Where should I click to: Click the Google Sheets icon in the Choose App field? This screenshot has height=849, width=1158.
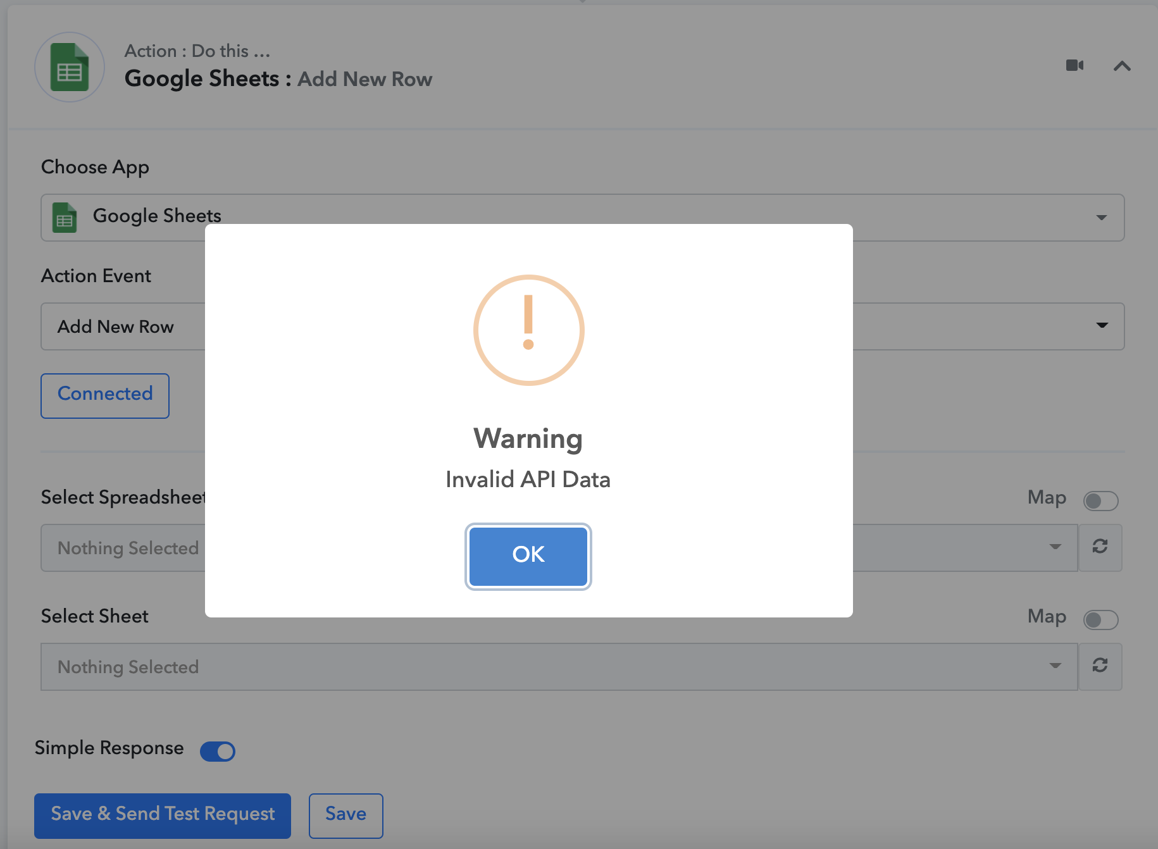65,218
